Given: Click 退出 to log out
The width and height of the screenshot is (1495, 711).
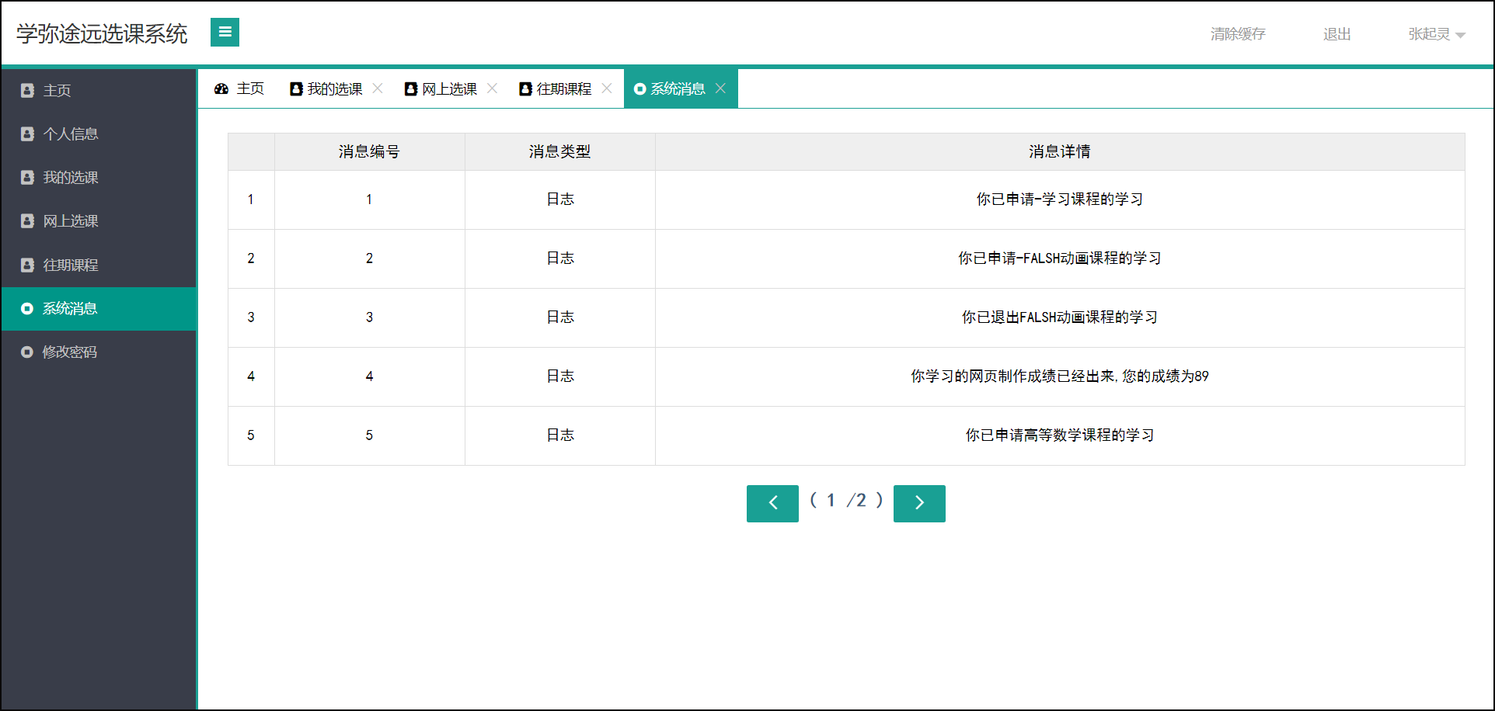Looking at the screenshot, I should point(1336,34).
